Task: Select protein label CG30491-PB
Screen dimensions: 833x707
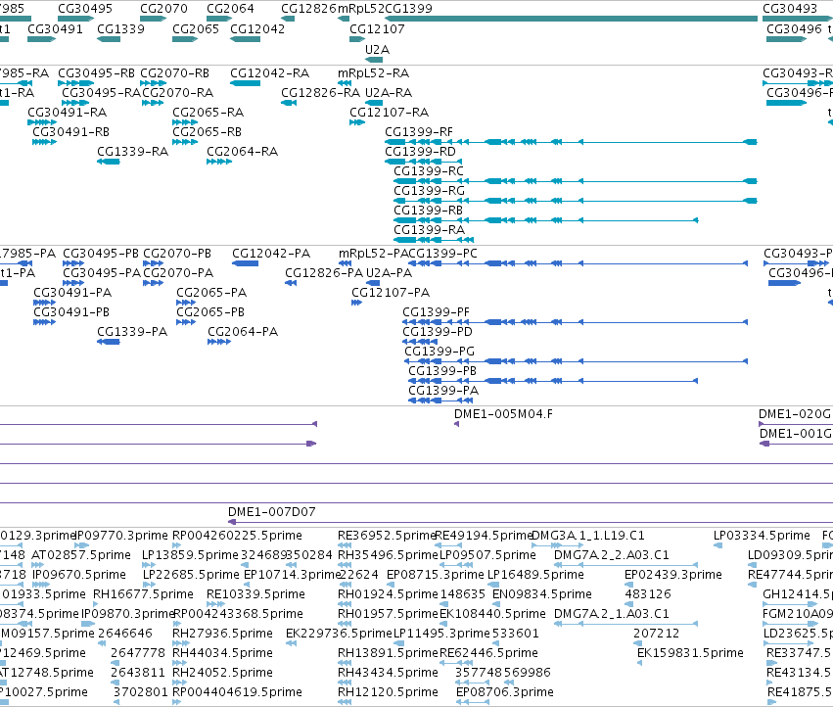Action: [x=71, y=312]
